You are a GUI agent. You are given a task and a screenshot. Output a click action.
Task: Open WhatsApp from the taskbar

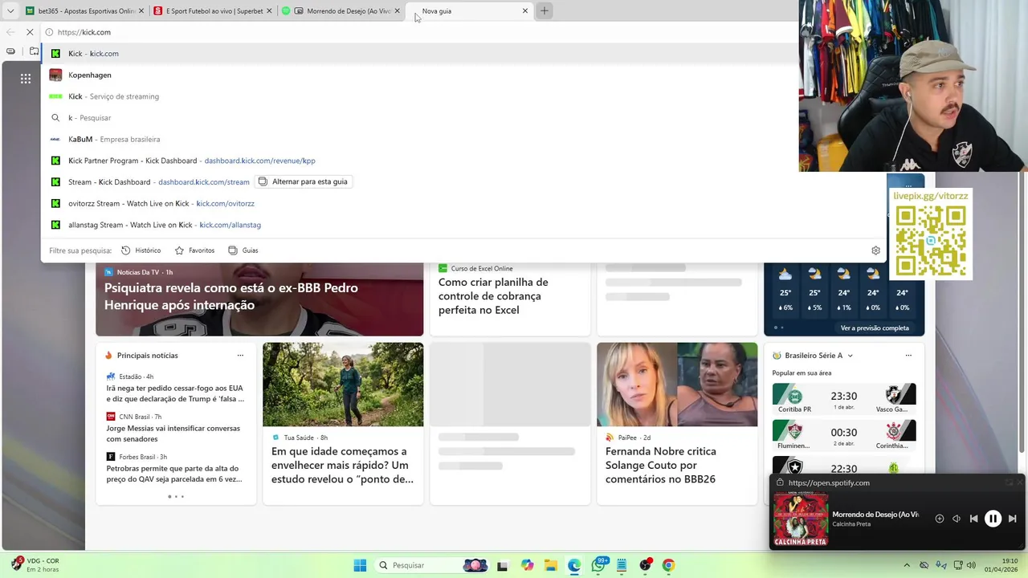pos(598,565)
